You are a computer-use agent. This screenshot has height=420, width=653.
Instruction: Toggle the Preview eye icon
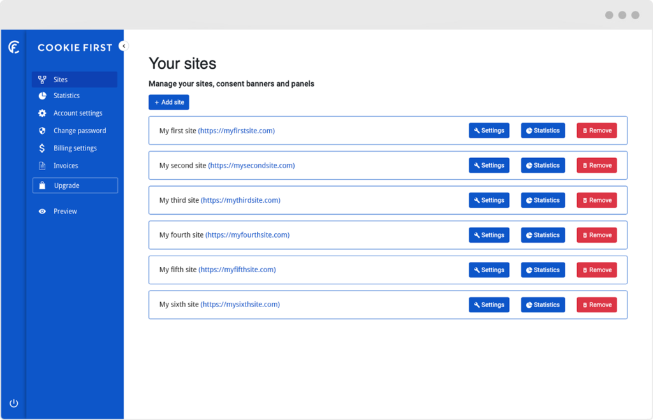click(x=41, y=211)
